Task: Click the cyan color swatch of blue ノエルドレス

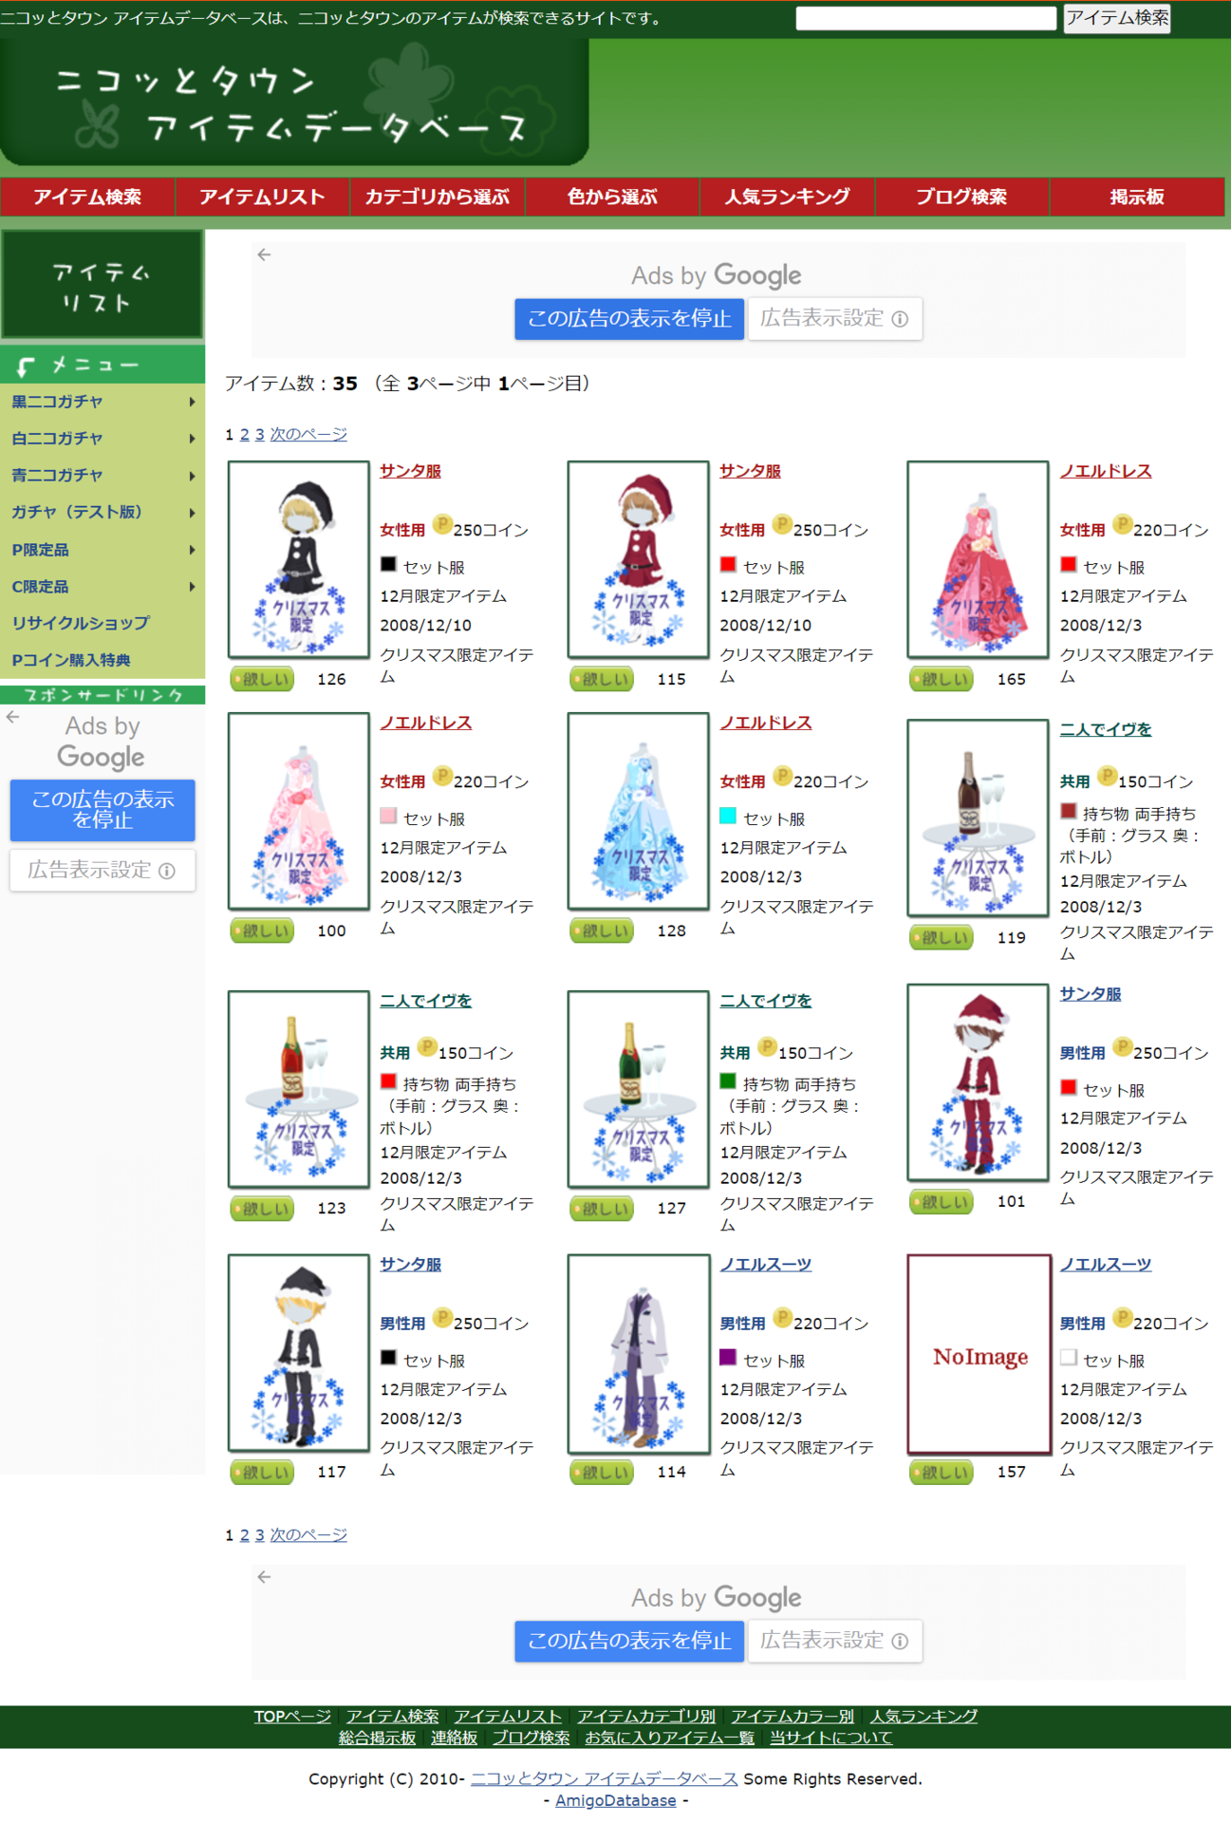Action: click(728, 816)
